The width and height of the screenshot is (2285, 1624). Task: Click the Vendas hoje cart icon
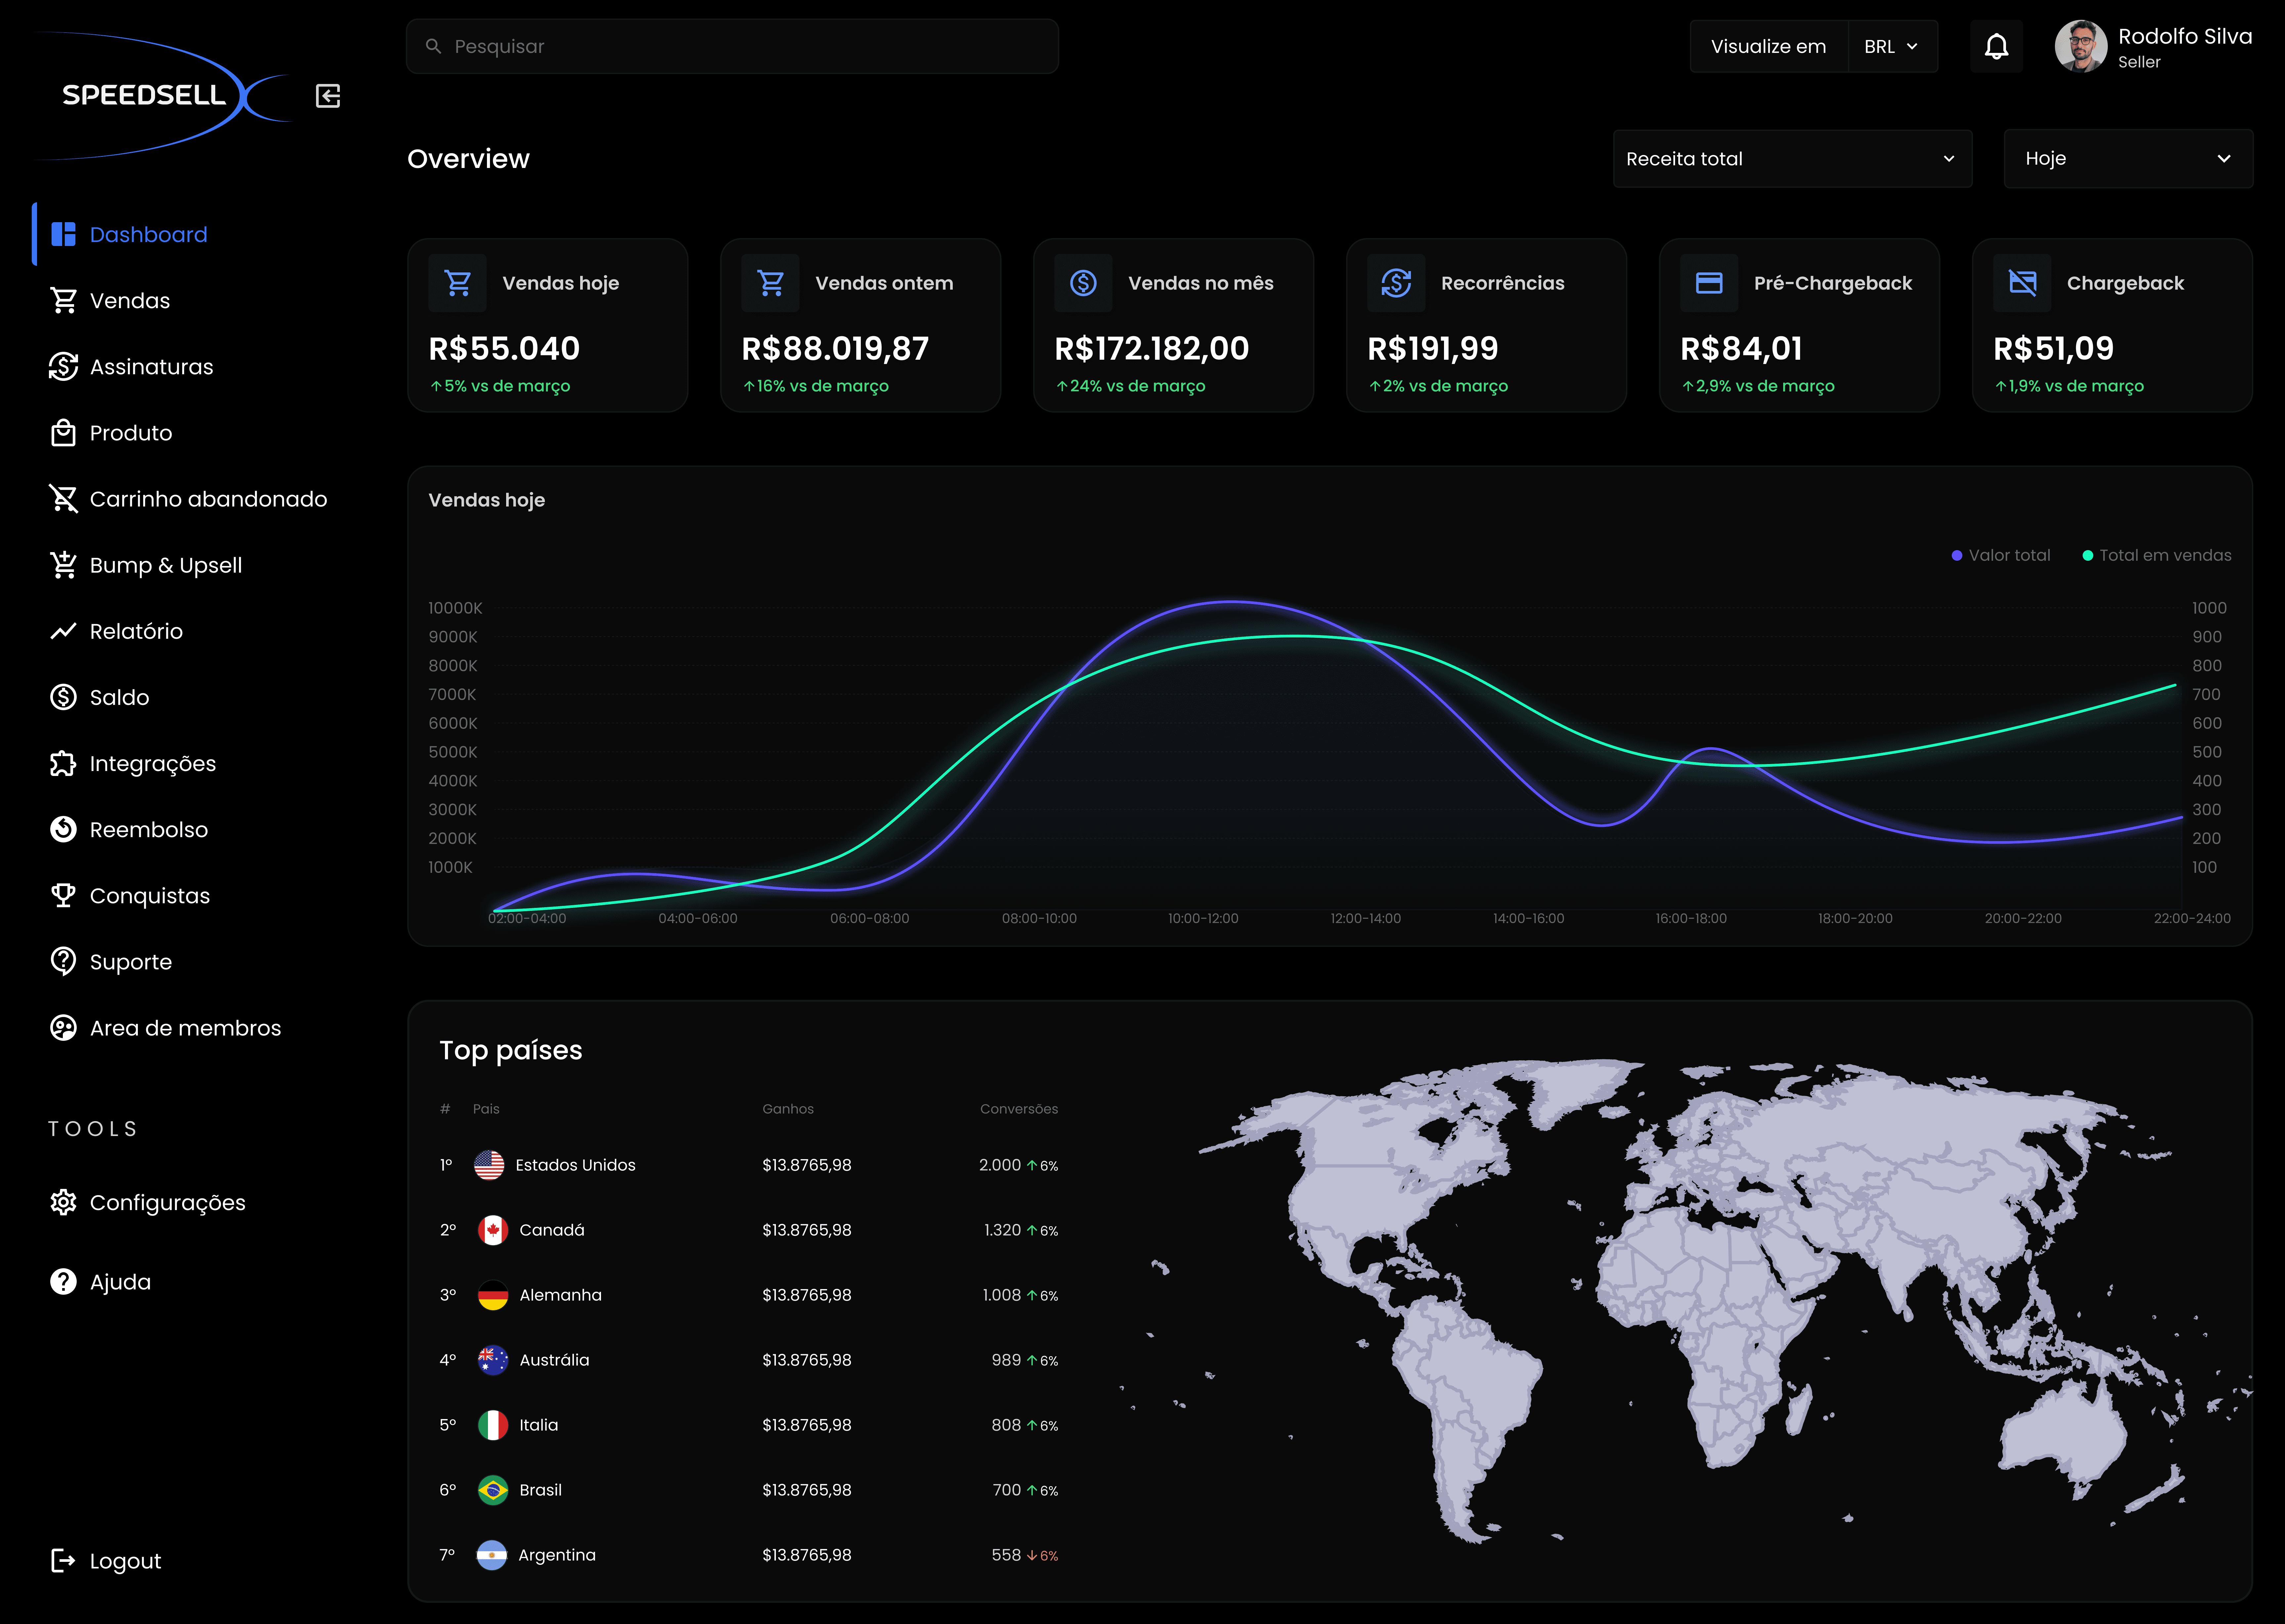point(458,283)
